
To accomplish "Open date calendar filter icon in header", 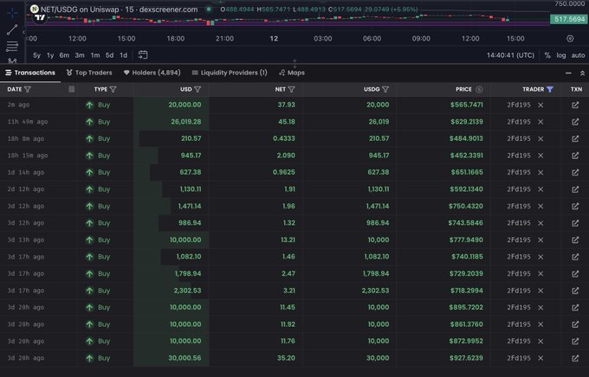I will (x=71, y=89).
